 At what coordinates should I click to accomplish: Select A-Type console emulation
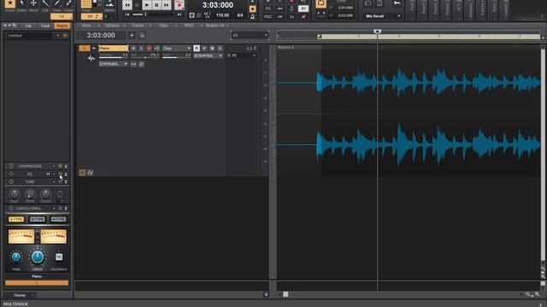[x=58, y=219]
